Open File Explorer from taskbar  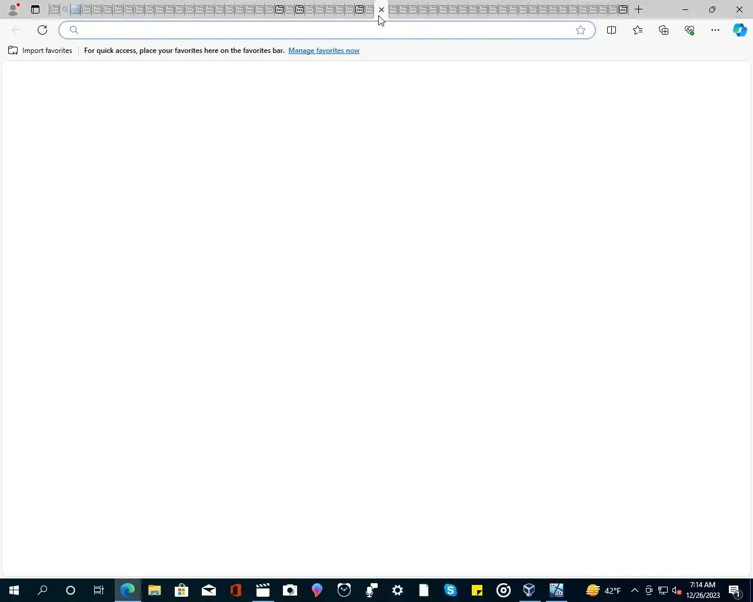[x=155, y=590]
